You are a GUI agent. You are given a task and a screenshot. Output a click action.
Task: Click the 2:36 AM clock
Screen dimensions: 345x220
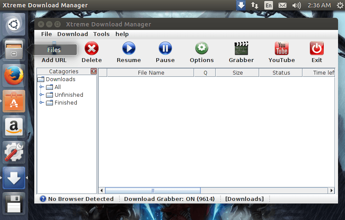pos(319,5)
